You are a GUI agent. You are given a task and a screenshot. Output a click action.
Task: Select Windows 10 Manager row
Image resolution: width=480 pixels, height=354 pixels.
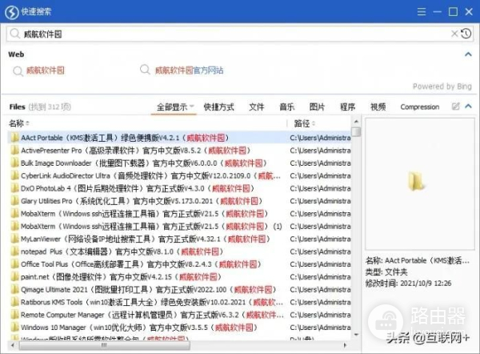180,328
